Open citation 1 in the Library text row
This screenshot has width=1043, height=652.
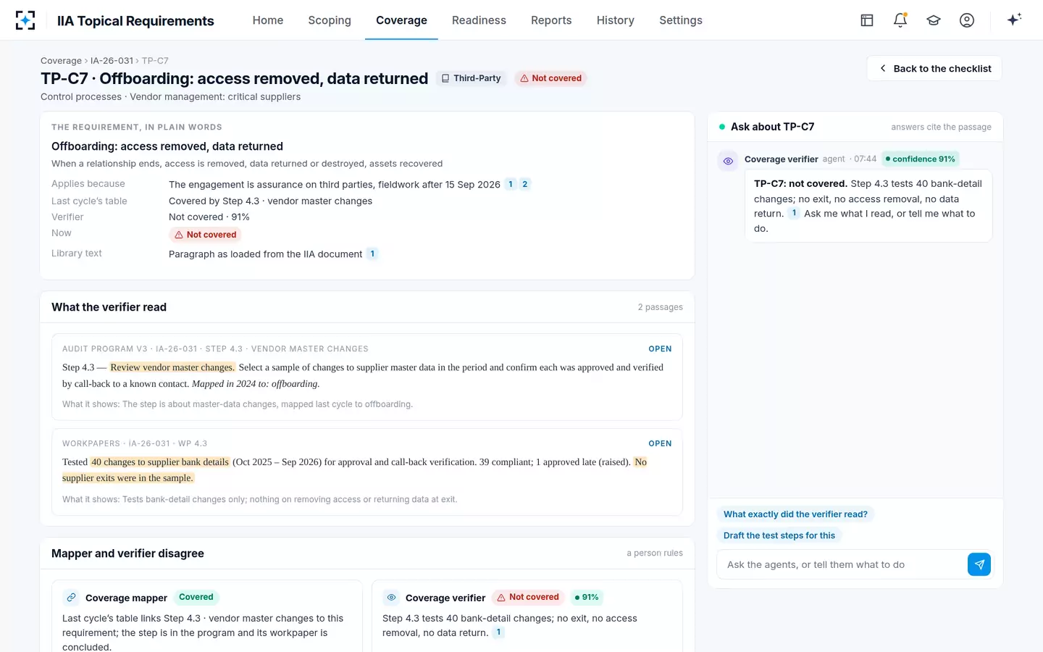click(372, 254)
